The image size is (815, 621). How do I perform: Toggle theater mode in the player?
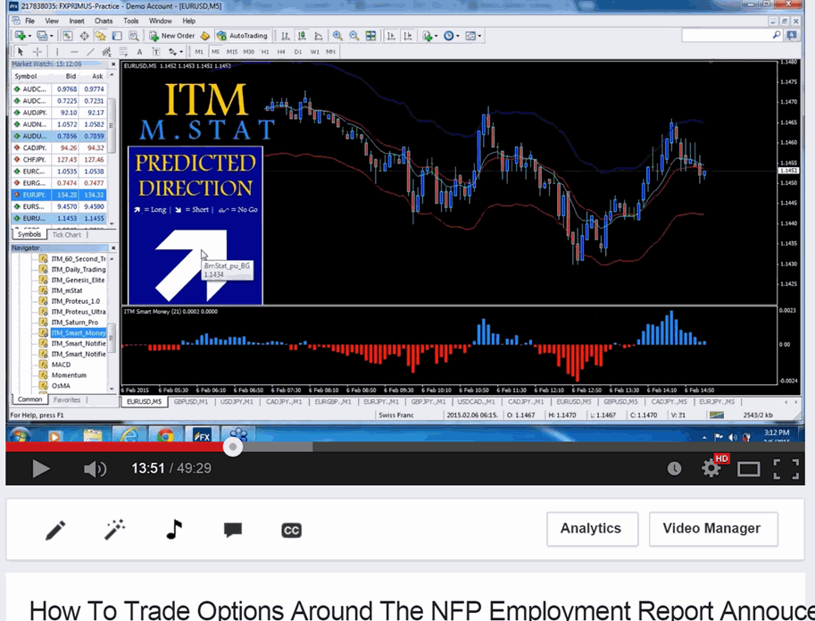(748, 469)
